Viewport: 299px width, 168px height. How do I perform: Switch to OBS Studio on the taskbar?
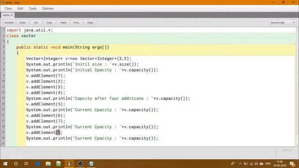pos(80,164)
